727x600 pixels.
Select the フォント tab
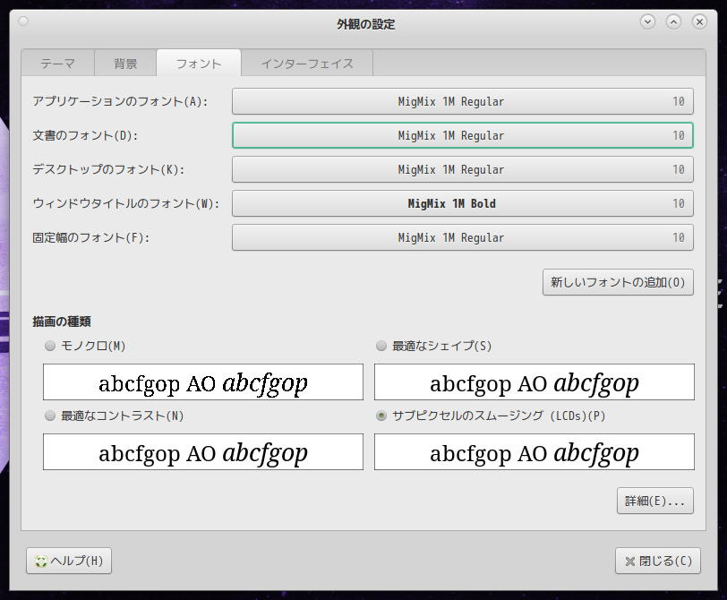(199, 63)
